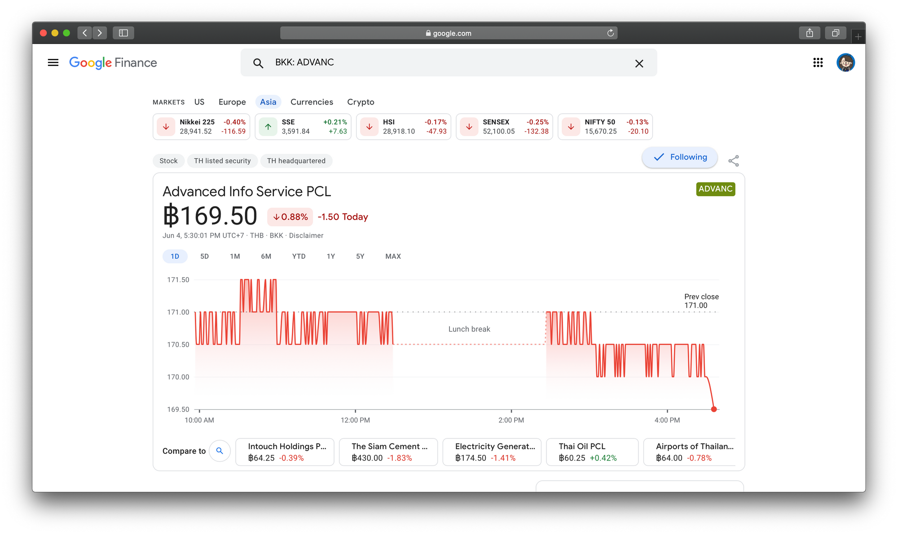
Task: Select the 5Y chart range
Action: coord(360,256)
